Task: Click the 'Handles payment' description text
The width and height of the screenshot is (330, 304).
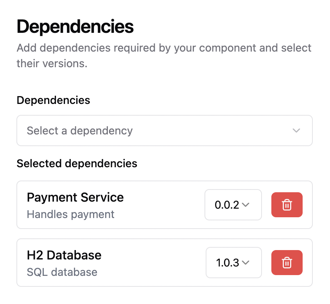Action: (x=70, y=215)
